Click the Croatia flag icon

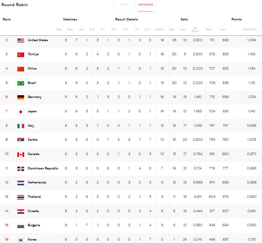tap(21, 212)
